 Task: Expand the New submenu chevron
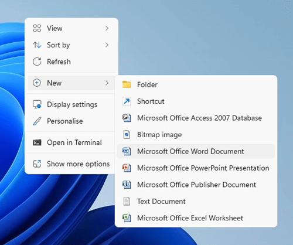pos(107,83)
